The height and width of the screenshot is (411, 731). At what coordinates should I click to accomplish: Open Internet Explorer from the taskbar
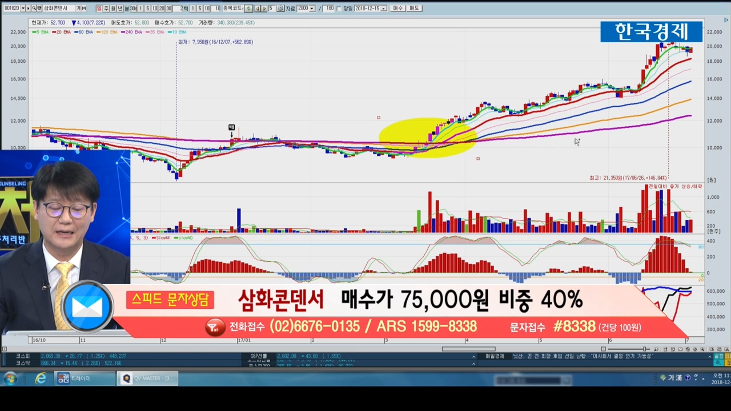pos(41,378)
